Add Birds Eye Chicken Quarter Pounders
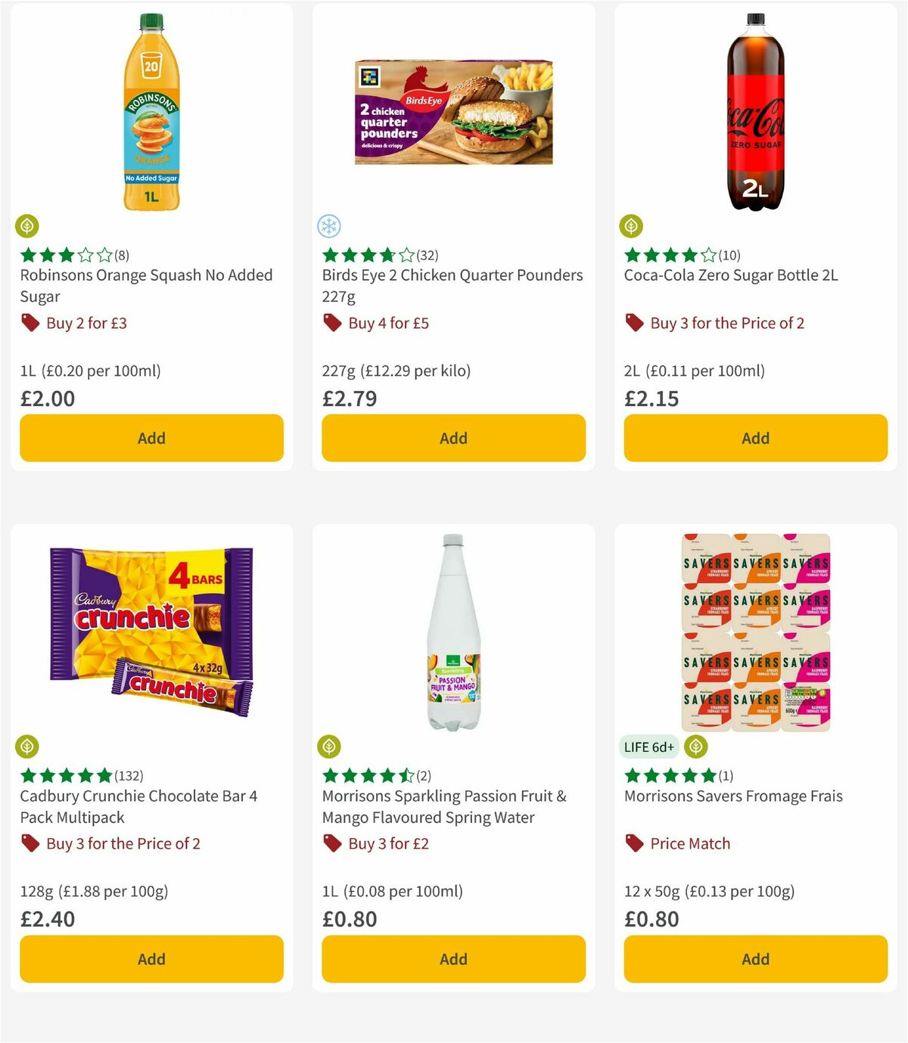This screenshot has width=908, height=1043. pyautogui.click(x=452, y=438)
